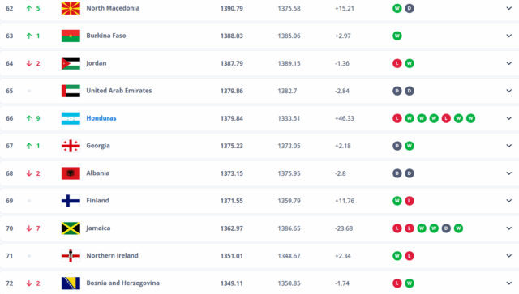Expand the North Macedonia row chevron
519x294 pixels.
pyautogui.click(x=508, y=8)
